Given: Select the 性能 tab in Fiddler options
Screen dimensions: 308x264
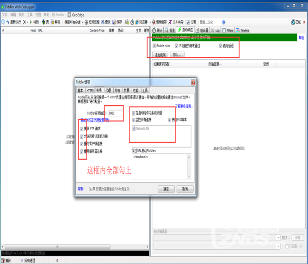Looking at the screenshot, I should click(136, 90).
